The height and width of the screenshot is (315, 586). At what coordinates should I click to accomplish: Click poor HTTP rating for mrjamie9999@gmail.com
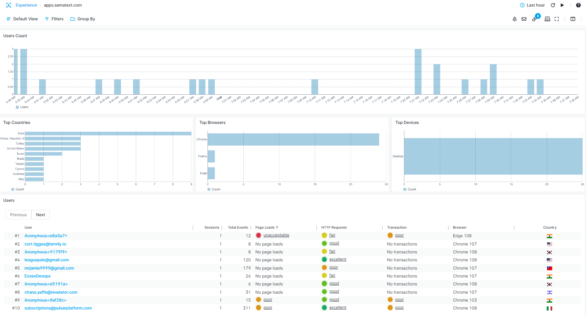click(x=334, y=267)
